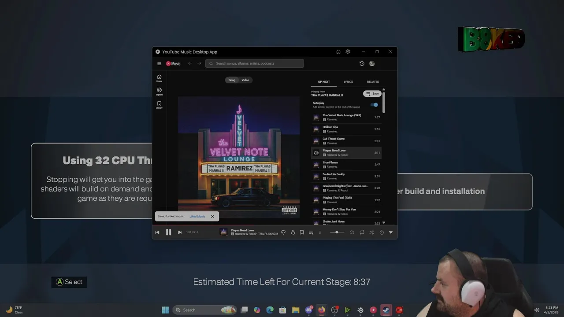
Task: Open Steam from the taskbar
Action: (x=386, y=310)
